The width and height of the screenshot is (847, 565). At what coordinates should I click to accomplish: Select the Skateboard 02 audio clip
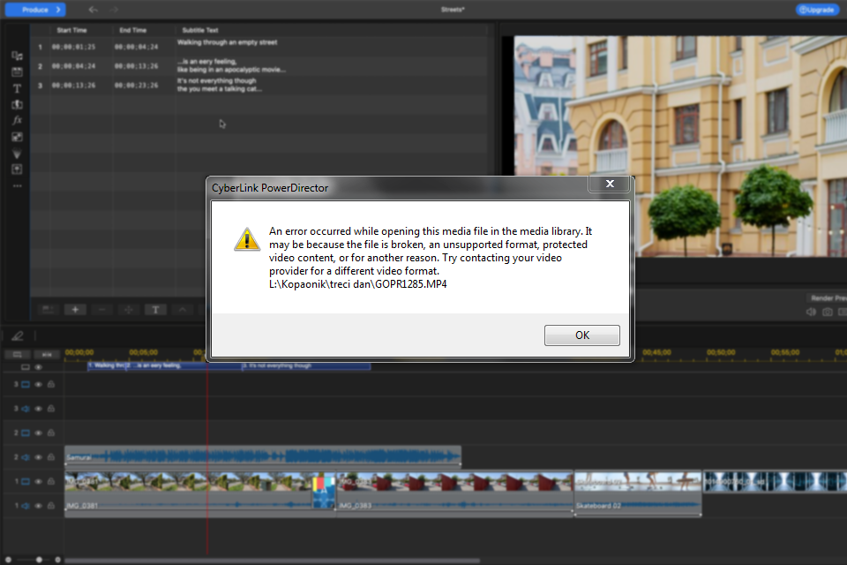638,506
